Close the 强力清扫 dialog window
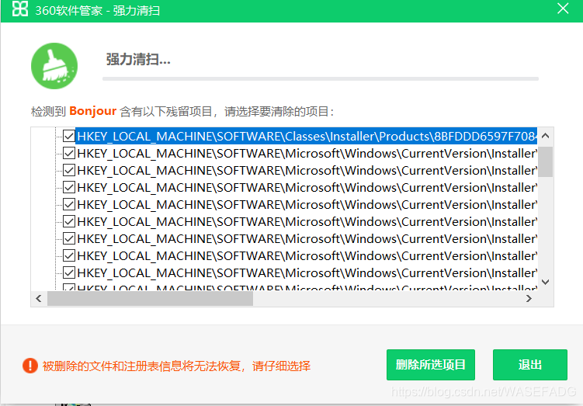The width and height of the screenshot is (583, 406). [563, 9]
